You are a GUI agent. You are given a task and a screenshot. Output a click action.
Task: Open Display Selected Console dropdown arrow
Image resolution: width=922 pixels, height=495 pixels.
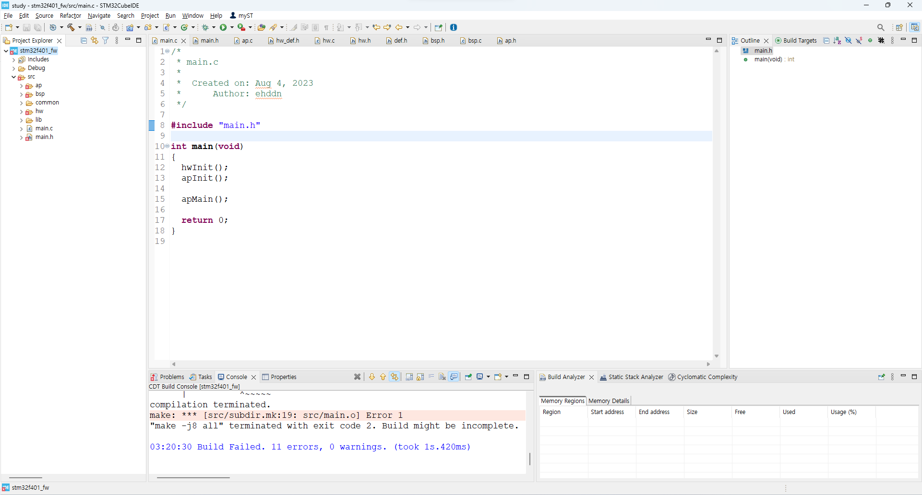coord(488,377)
